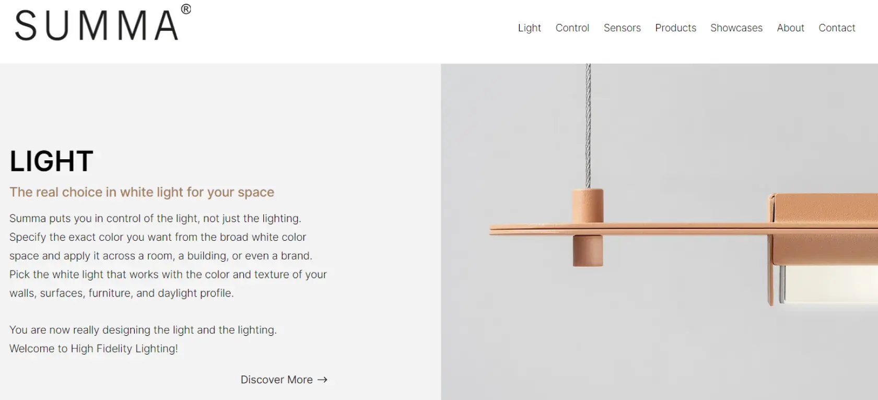Open the Sensors menu item
This screenshot has height=400, width=878.
[x=622, y=28]
